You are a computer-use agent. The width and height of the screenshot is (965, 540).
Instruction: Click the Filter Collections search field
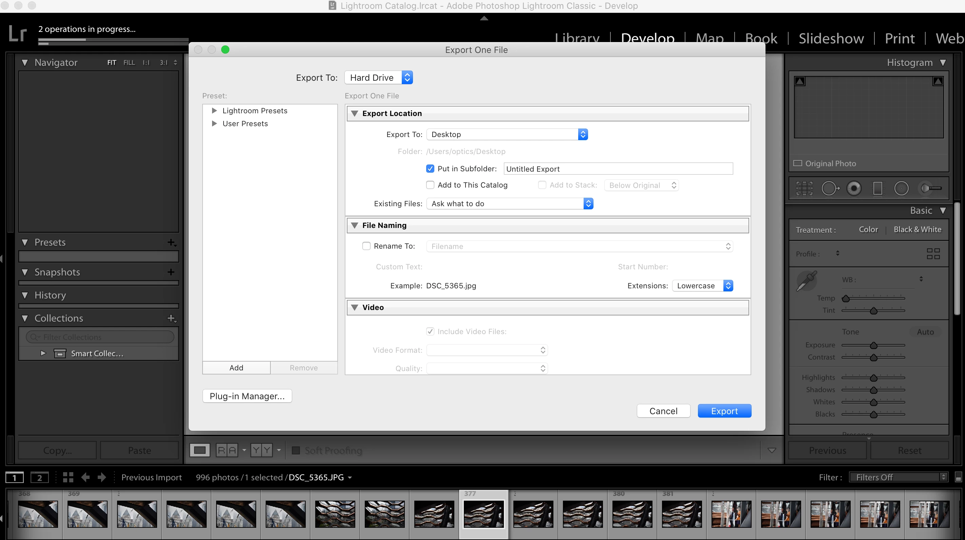[100, 337]
